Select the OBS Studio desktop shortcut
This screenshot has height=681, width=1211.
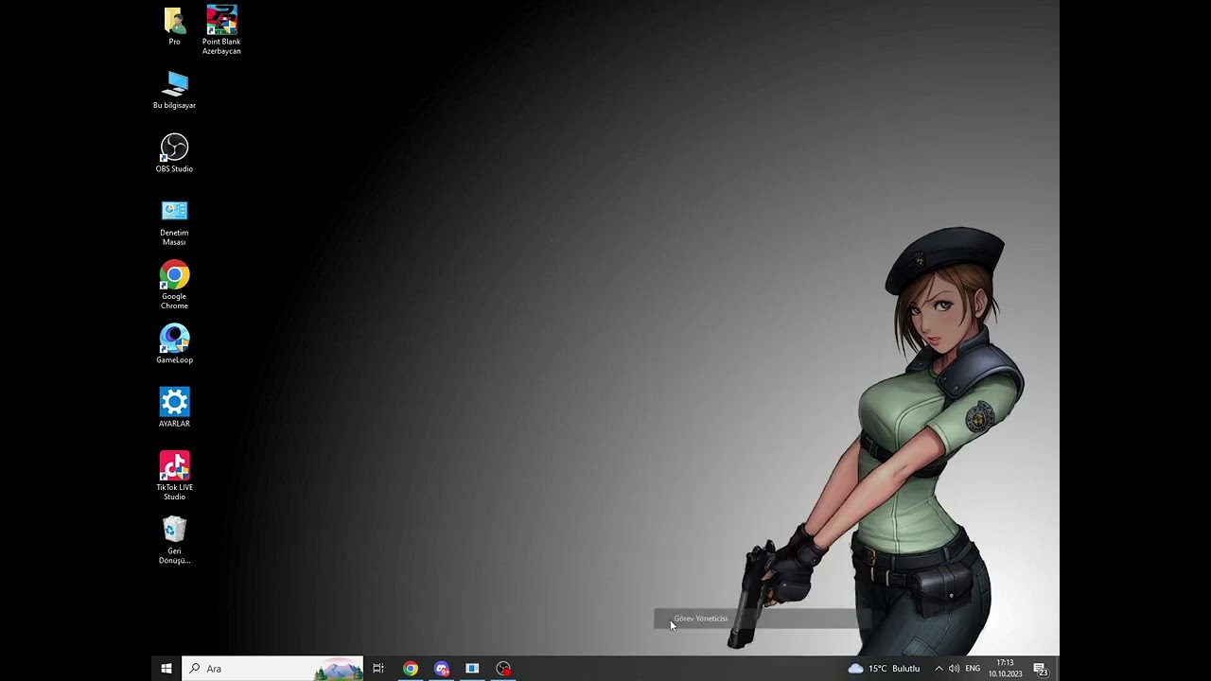[x=174, y=153]
